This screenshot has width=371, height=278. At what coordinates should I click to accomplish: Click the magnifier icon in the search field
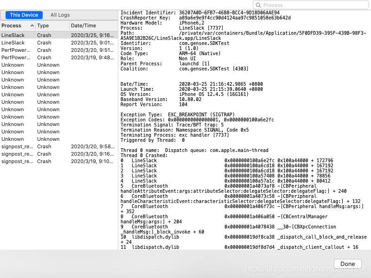258,5
